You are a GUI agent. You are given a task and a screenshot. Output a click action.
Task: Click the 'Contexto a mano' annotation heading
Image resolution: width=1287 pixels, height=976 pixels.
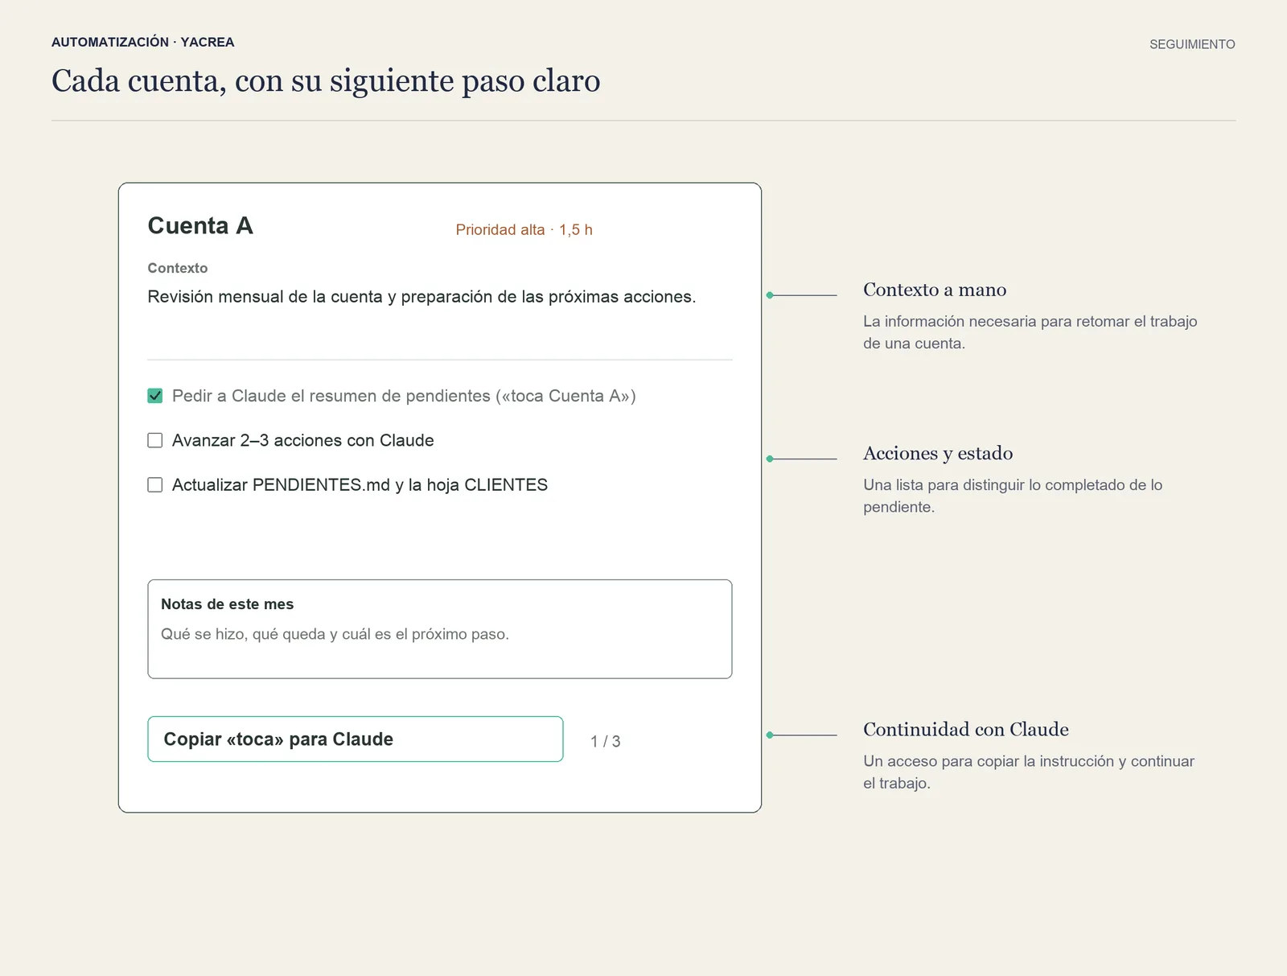(x=935, y=290)
